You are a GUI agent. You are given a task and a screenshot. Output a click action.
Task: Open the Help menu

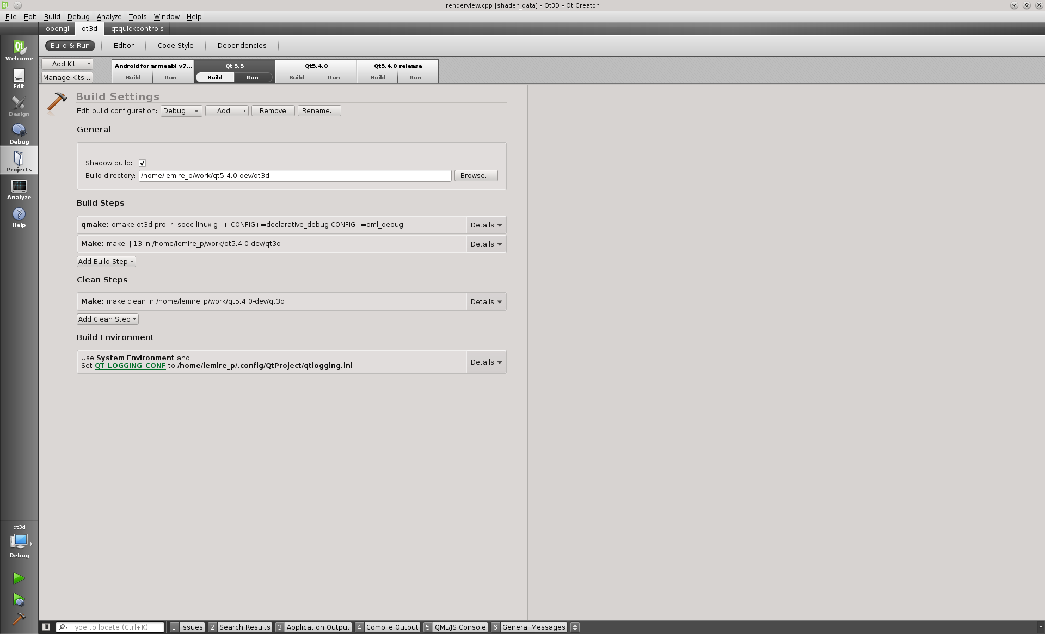(194, 16)
